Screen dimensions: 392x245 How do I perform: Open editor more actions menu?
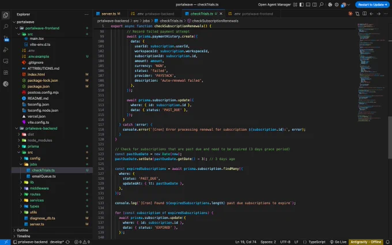[x=386, y=14]
